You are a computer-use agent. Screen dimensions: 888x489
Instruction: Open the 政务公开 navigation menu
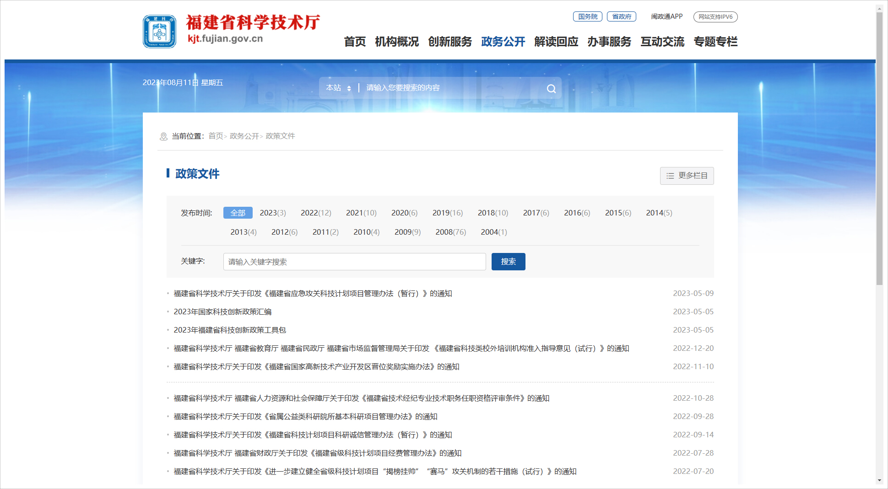click(503, 42)
